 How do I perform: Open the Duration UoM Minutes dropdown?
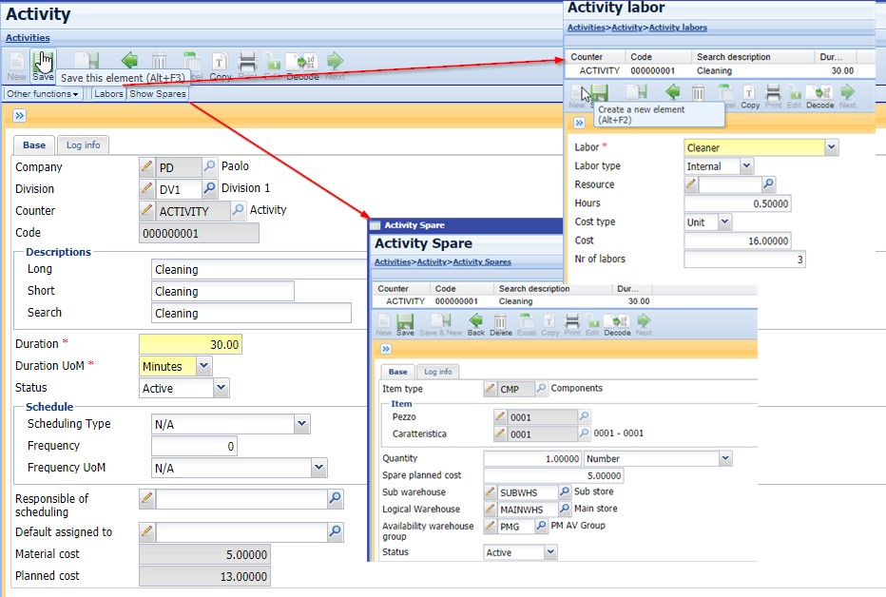[203, 366]
